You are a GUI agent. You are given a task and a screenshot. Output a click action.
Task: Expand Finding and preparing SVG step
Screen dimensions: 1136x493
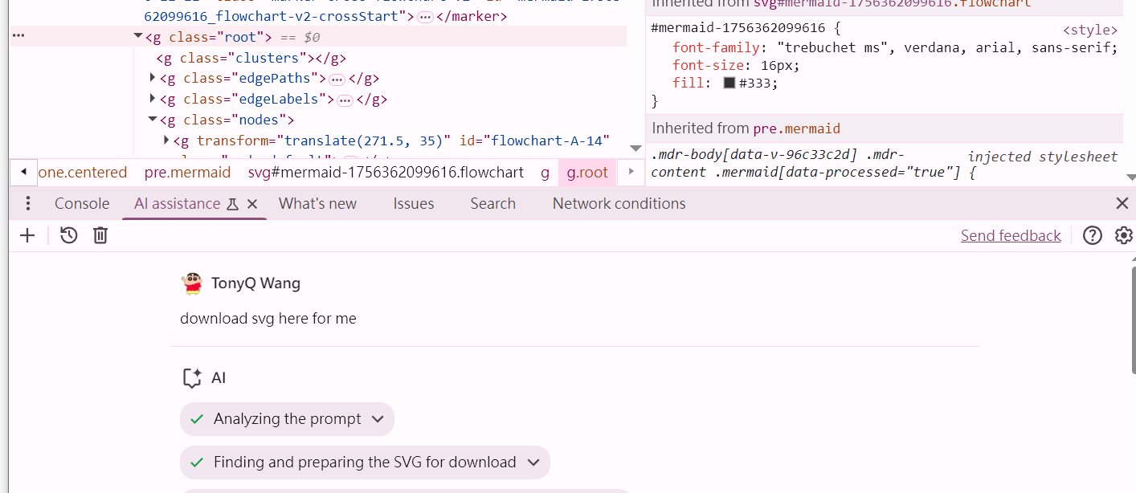click(x=533, y=462)
